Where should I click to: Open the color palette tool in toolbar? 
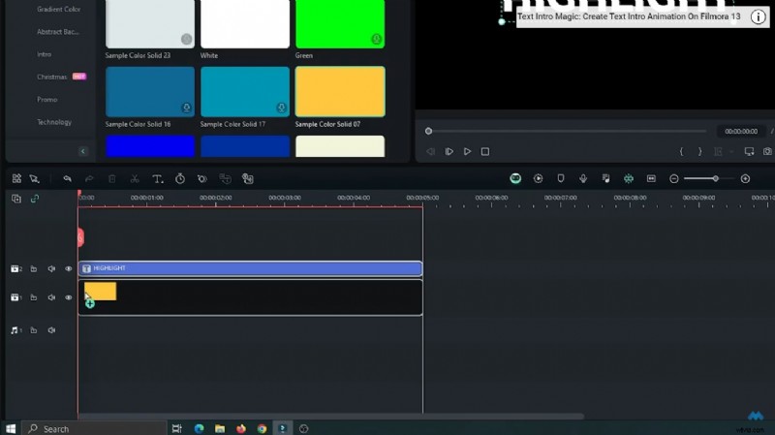pyautogui.click(x=202, y=178)
